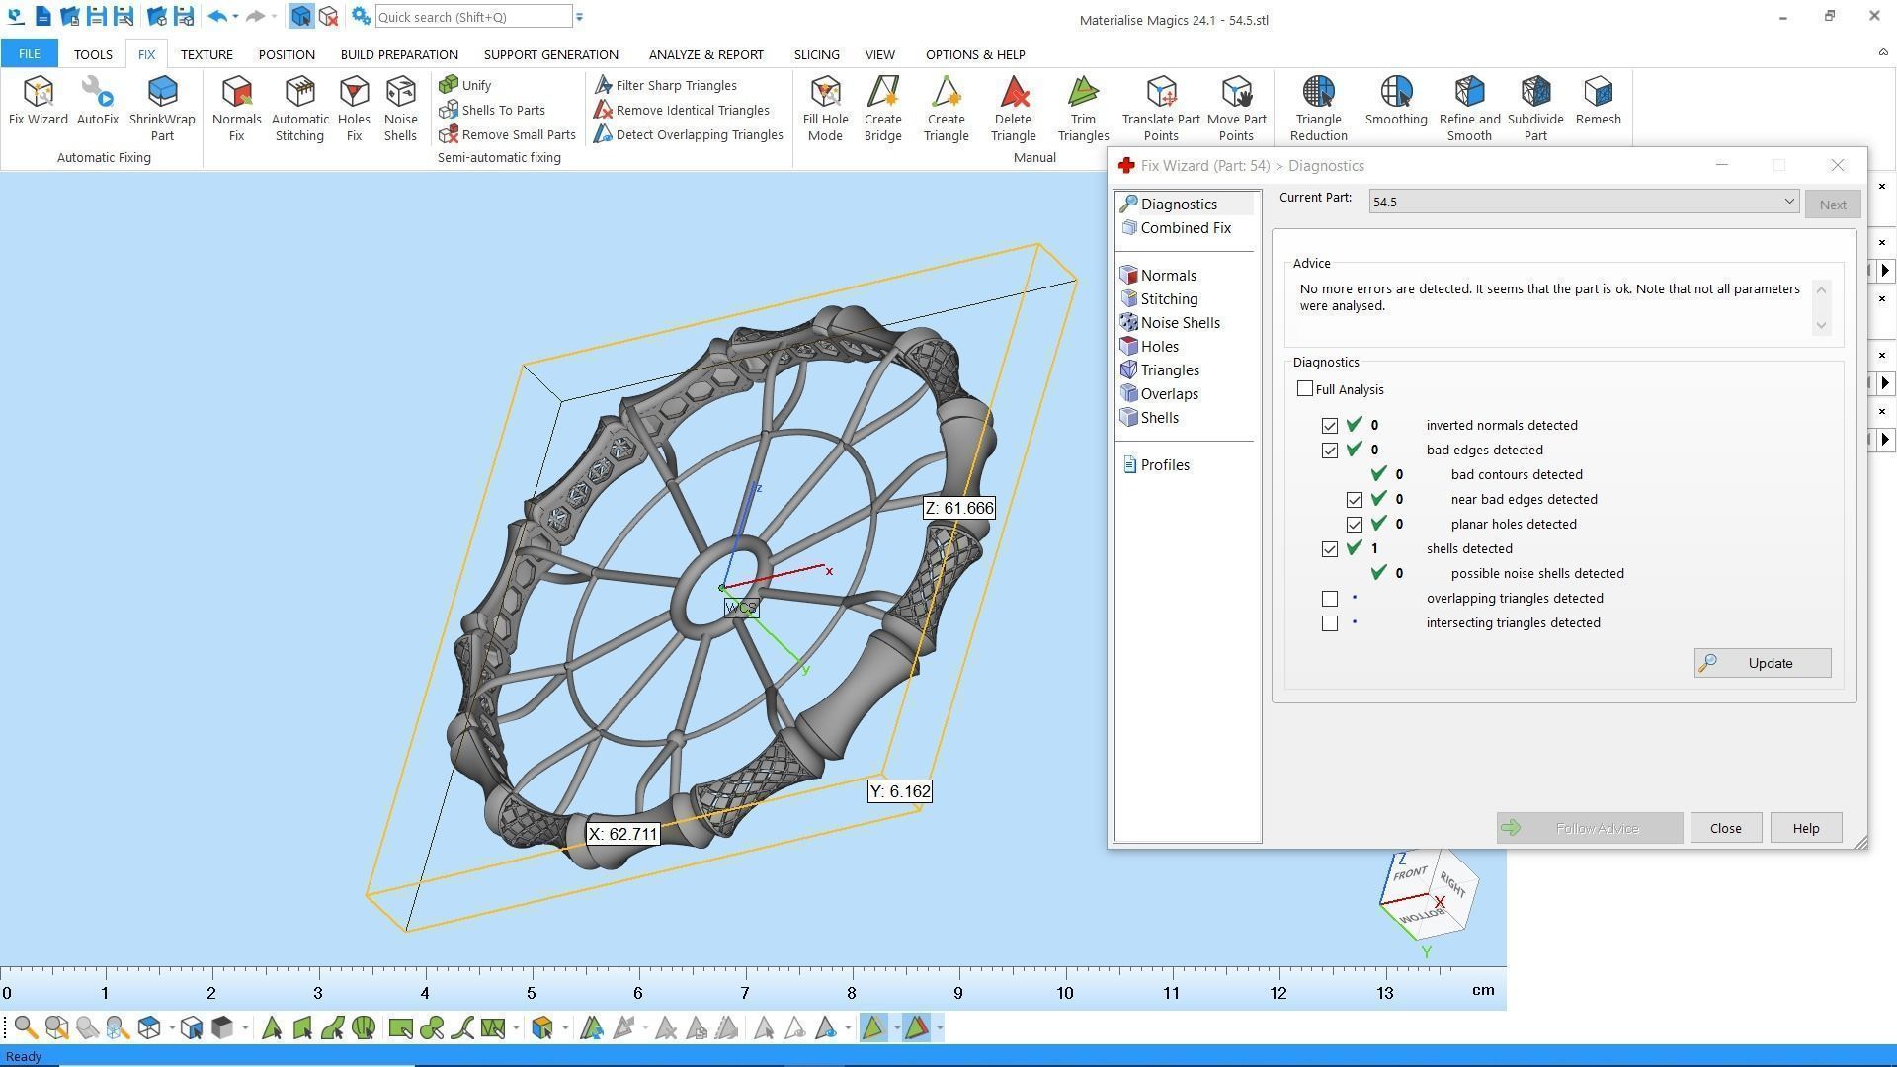
Task: Expand the Current Part dropdown
Action: 1788,202
